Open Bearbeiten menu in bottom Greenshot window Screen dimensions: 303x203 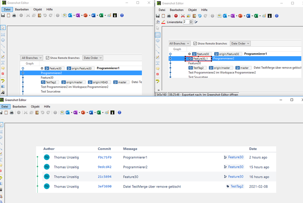19,107
